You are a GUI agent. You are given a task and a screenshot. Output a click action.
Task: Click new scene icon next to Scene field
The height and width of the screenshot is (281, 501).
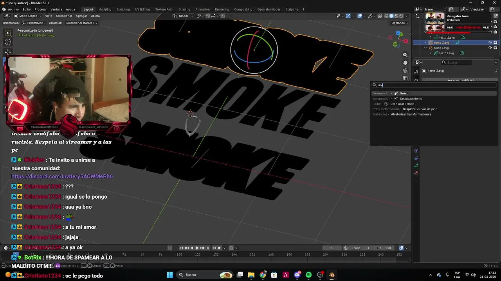[x=451, y=9]
